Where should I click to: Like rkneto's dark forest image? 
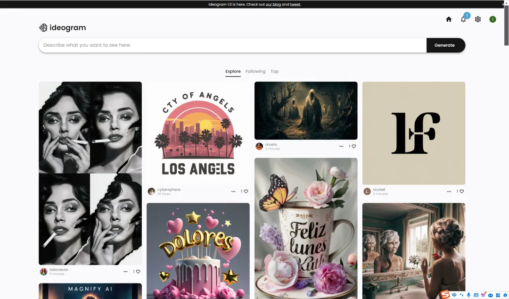point(354,147)
